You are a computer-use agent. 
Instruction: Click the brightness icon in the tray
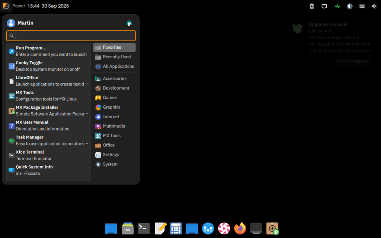pyautogui.click(x=350, y=6)
